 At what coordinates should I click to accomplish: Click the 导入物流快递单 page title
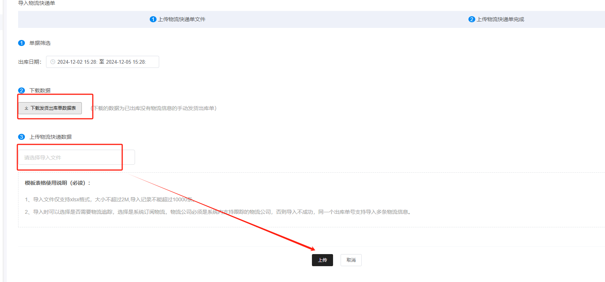point(37,3)
